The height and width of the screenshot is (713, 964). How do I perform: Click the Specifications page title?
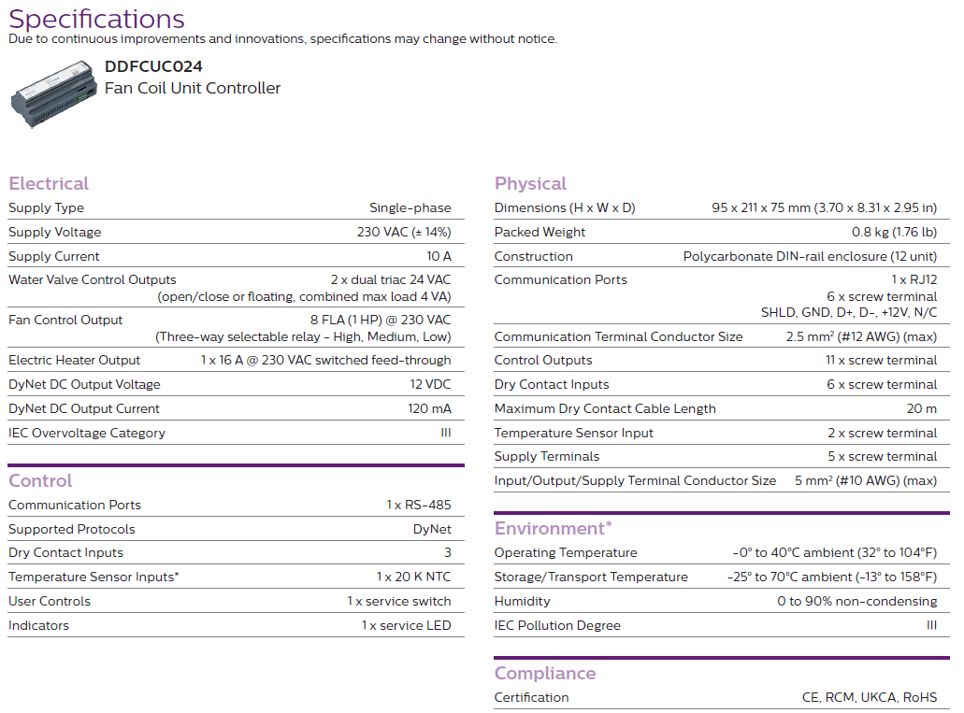[97, 19]
